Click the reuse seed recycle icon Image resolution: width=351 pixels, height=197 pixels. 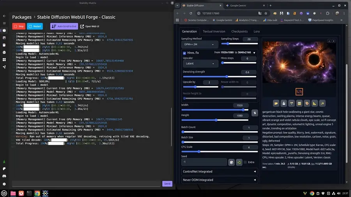[x=239, y=162]
